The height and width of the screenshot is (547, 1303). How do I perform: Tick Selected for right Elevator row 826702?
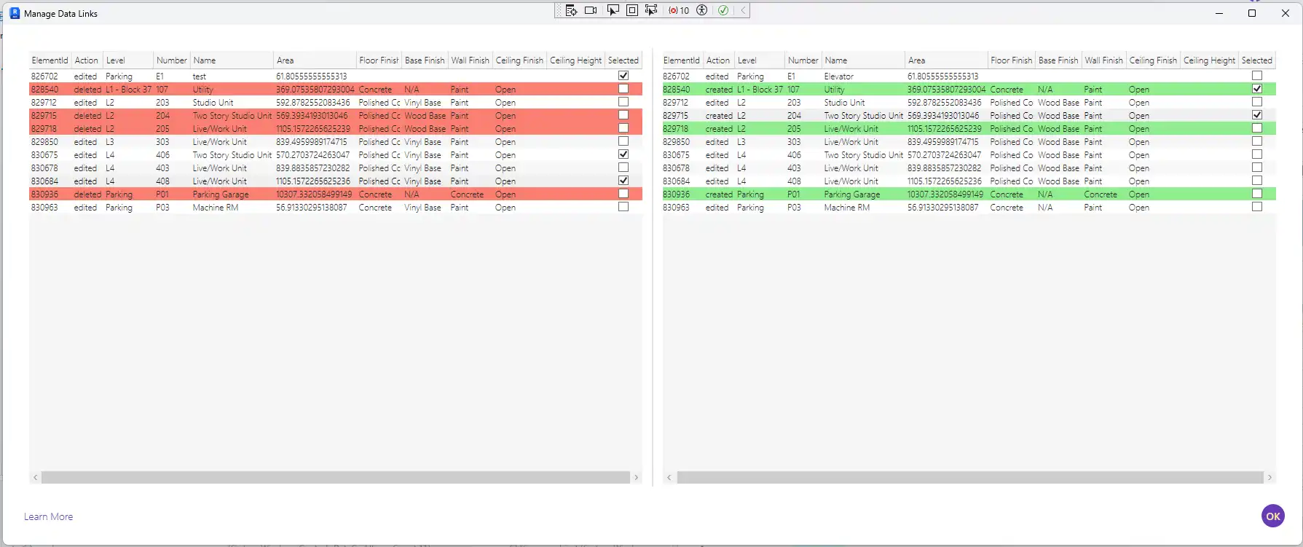[1257, 76]
